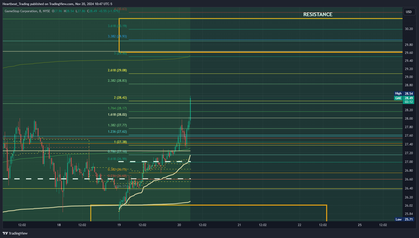Click 28.80 on the price axis
419x238 pixels.
[x=409, y=85]
